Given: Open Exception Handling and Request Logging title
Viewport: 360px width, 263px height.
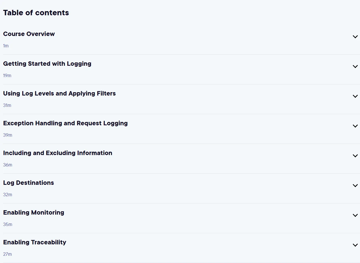Looking at the screenshot, I should [65, 123].
